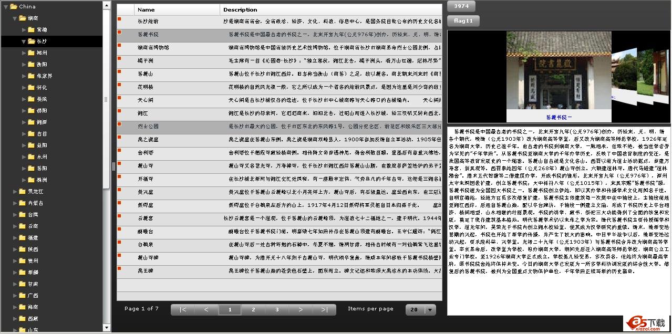672x334 pixels.
Task: Expand the 永州 tree node arrow
Action: click(x=24, y=156)
